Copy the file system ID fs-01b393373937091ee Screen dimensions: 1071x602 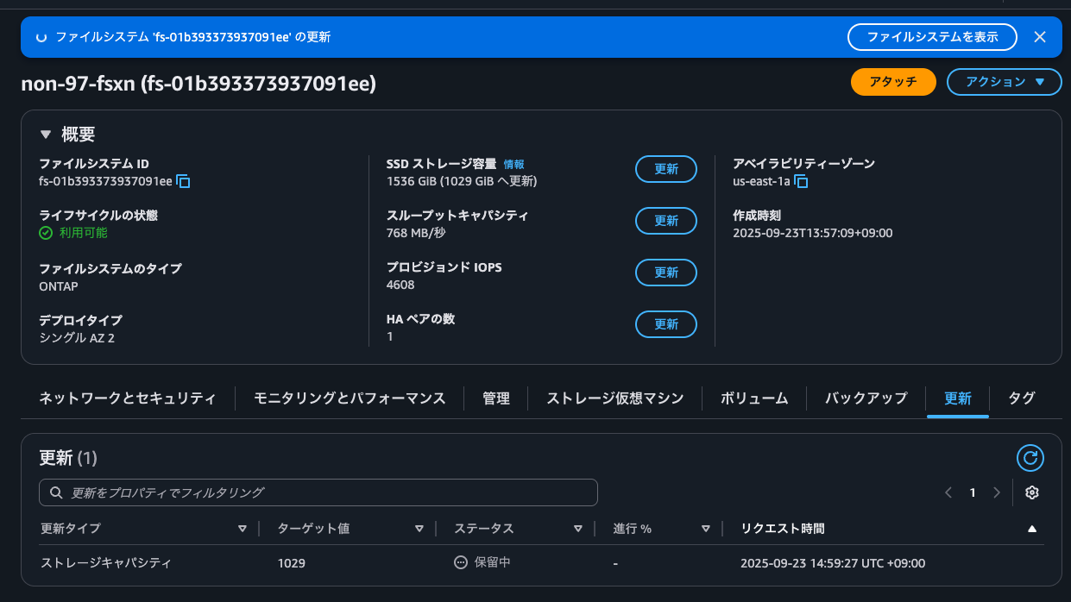click(184, 181)
